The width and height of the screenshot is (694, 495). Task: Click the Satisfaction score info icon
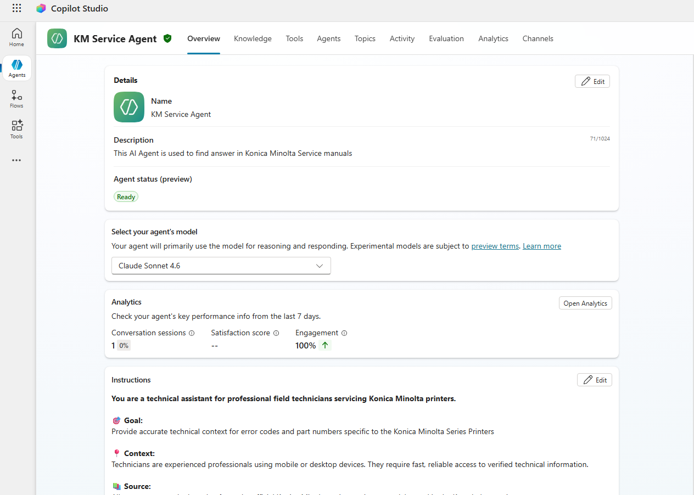tap(276, 333)
